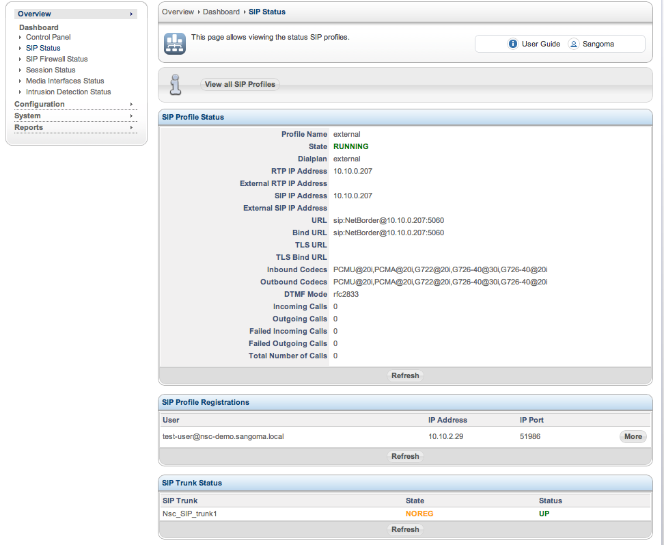Click SIP Status in the breadcrumb
Screen dimensions: 664x545
point(267,12)
